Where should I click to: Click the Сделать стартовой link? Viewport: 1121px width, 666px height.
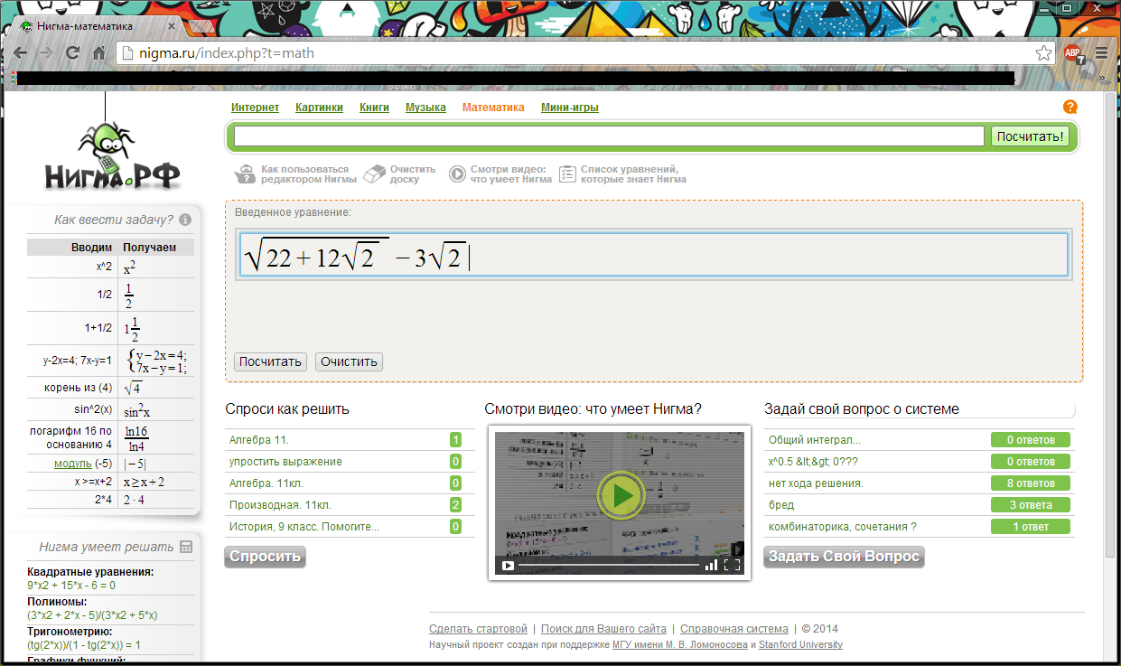478,629
